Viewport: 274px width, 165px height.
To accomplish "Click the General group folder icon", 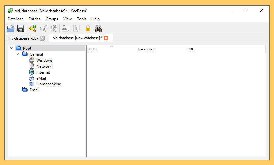I will point(25,54).
